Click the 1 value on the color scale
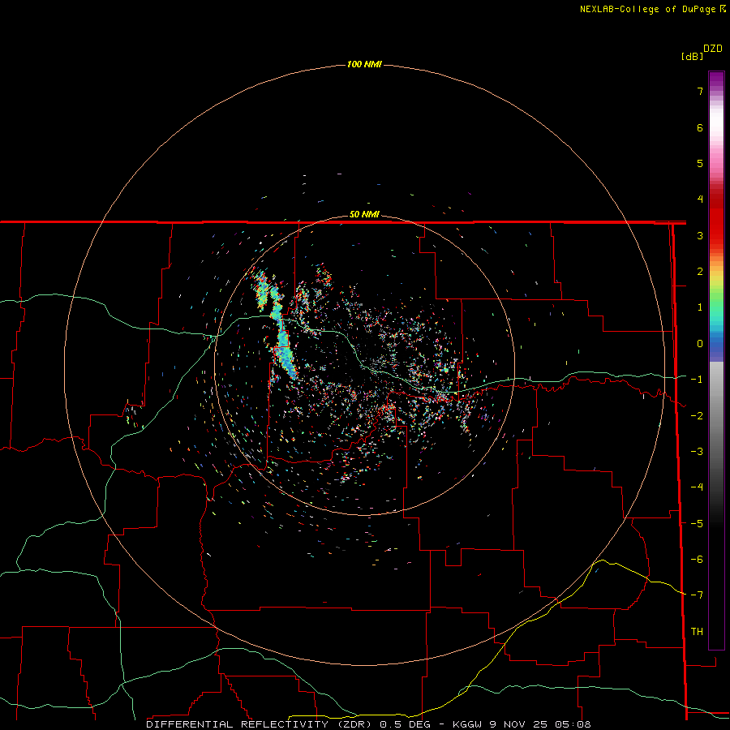Viewport: 730px width, 730px height. [x=700, y=307]
